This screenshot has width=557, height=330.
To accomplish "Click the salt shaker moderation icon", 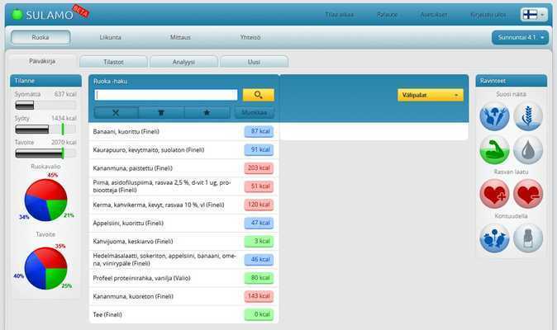I will [x=528, y=238].
